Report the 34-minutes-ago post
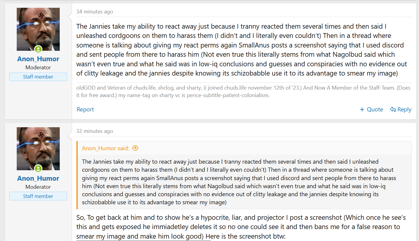The height and width of the screenshot is (241, 419). [85, 110]
